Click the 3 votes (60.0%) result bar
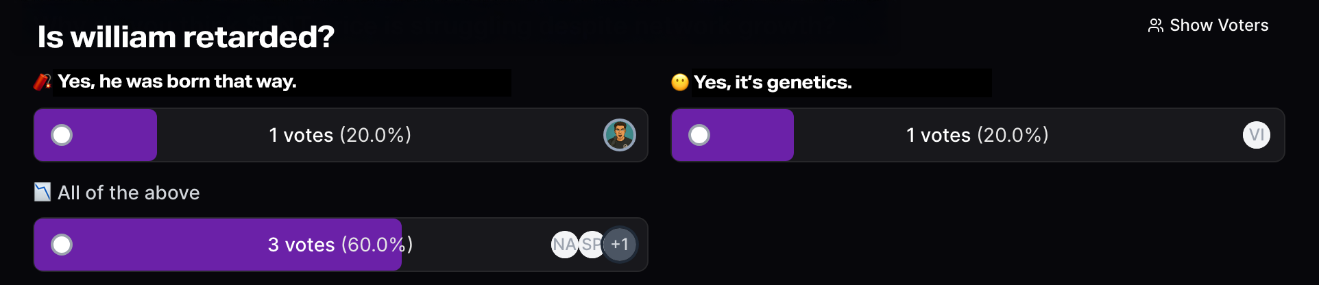Viewport: 1319px width, 285px height. point(341,245)
